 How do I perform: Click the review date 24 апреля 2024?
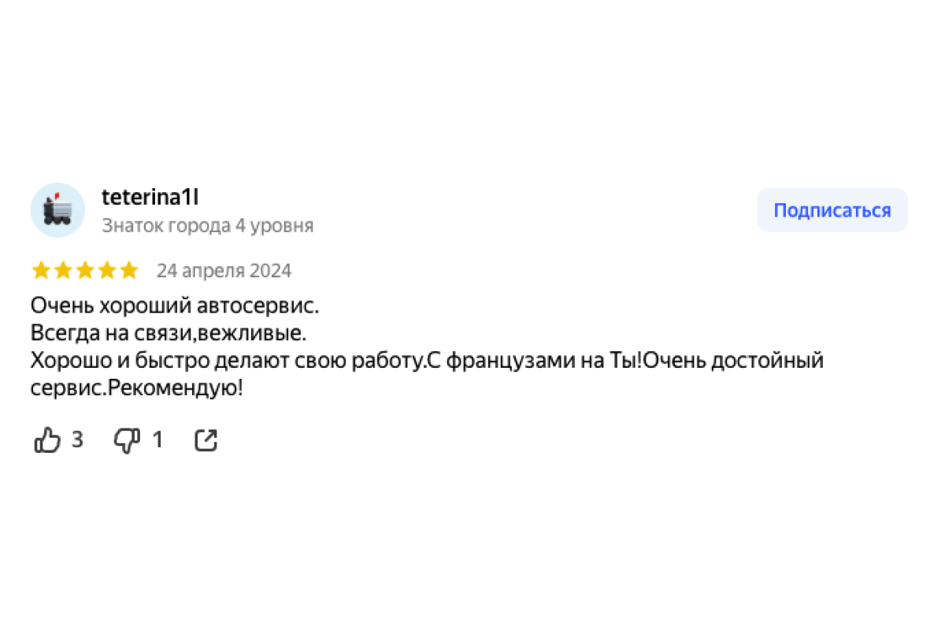pos(224,271)
